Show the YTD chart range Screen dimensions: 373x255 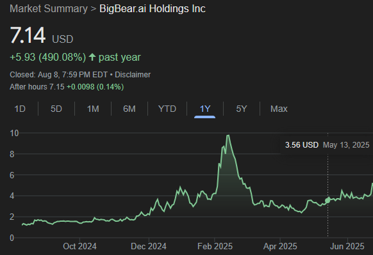(x=167, y=109)
